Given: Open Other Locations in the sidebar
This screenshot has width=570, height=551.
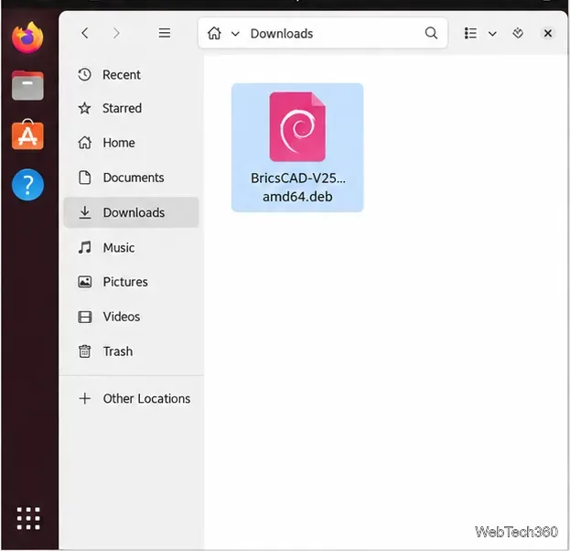Looking at the screenshot, I should click(x=131, y=398).
